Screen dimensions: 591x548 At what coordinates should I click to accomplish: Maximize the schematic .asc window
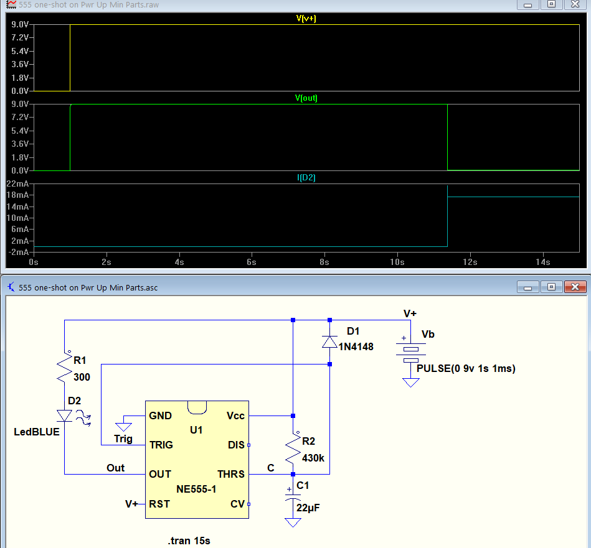(x=551, y=287)
